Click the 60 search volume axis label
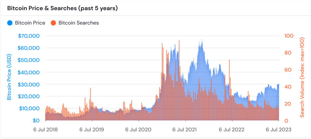Screen dimensions: 311x139 (287, 70)
